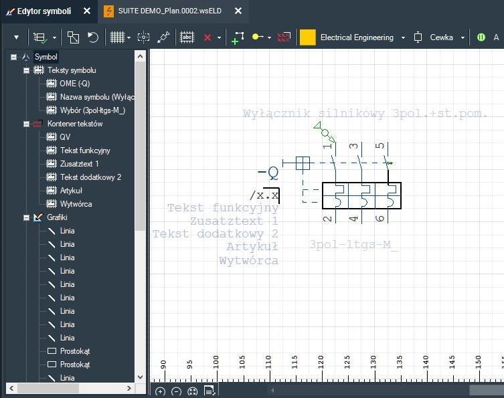Collapse the Kontener tekstów node

(x=26, y=124)
